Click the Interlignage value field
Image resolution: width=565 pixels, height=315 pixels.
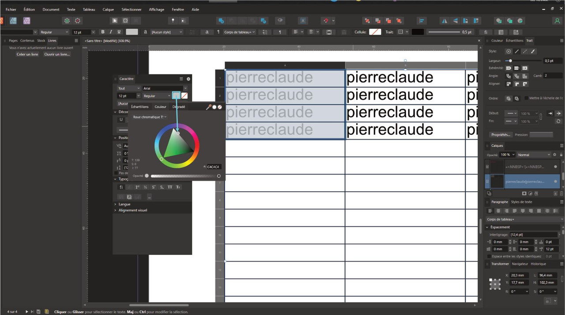coord(535,235)
